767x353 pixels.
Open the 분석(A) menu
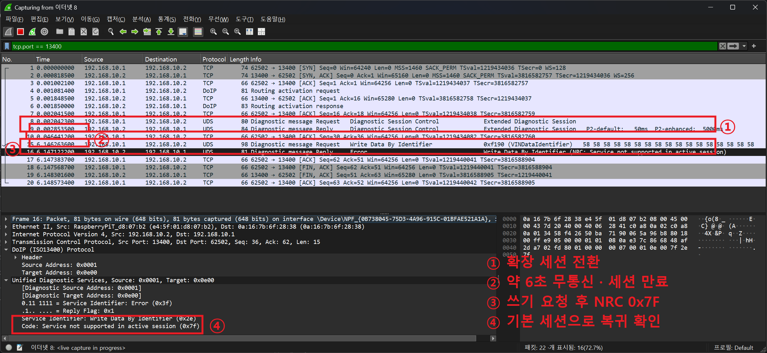(141, 19)
